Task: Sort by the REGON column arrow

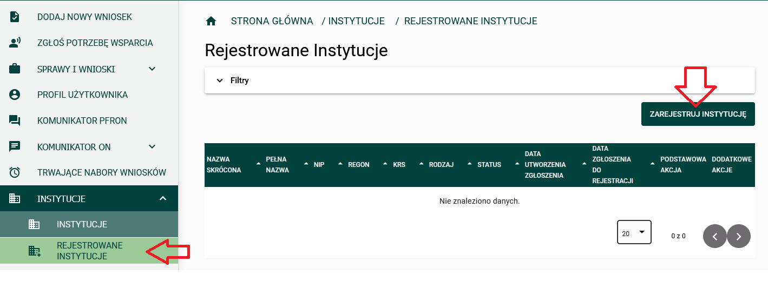Action: [x=385, y=163]
